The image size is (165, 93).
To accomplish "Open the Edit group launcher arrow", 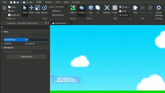I will click(x=130, y=19).
